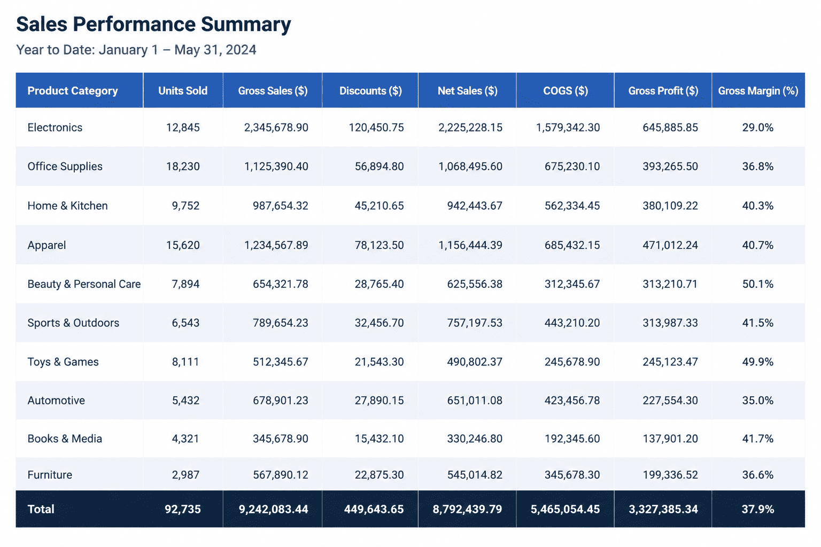Click the Furniture row label
Screen dimensions: 821x547
coord(50,475)
